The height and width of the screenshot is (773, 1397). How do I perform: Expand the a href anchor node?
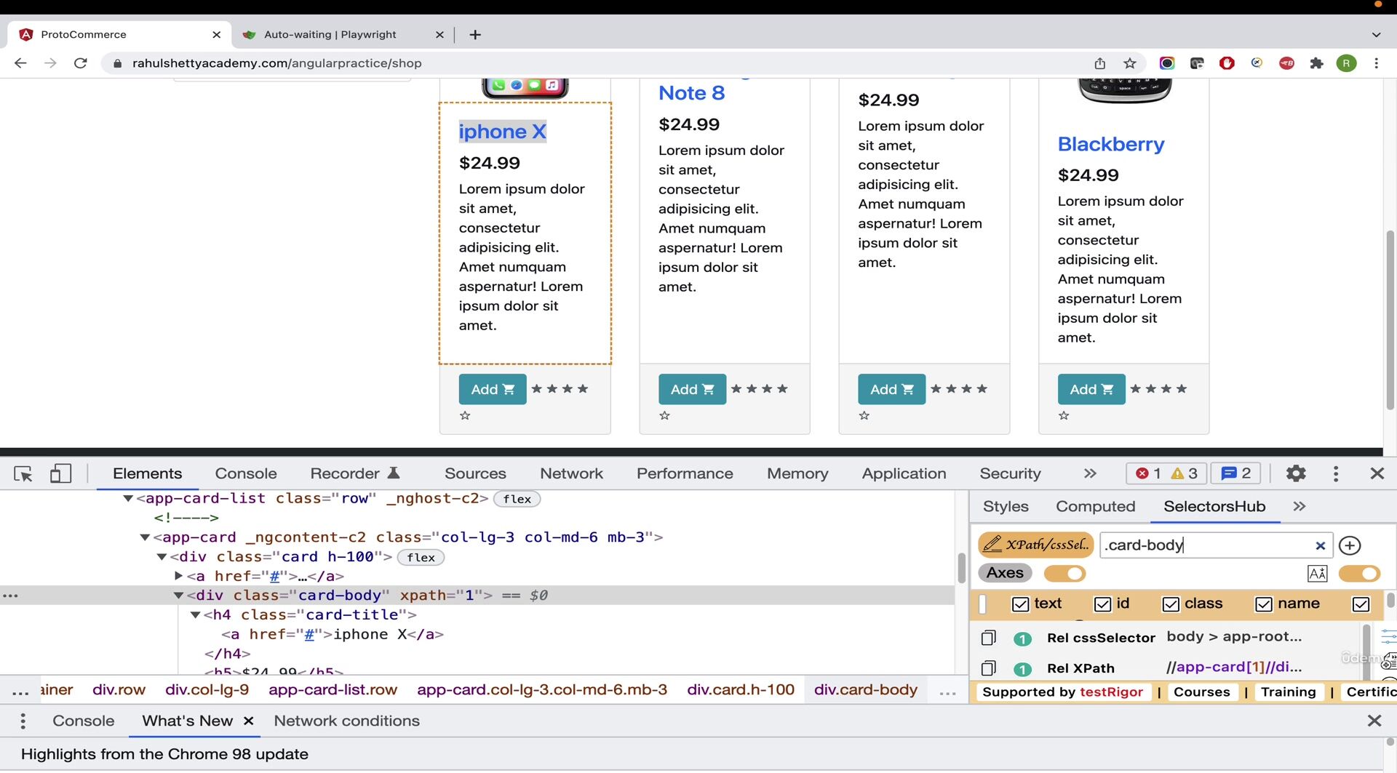click(178, 576)
